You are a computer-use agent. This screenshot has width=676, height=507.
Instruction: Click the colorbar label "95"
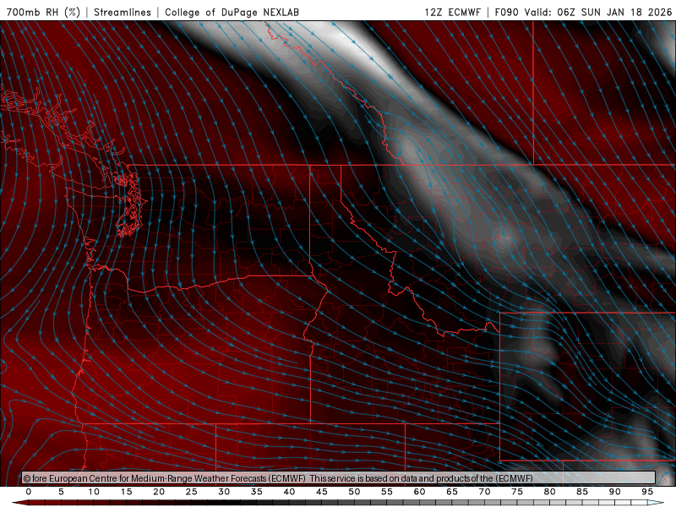pos(647,492)
